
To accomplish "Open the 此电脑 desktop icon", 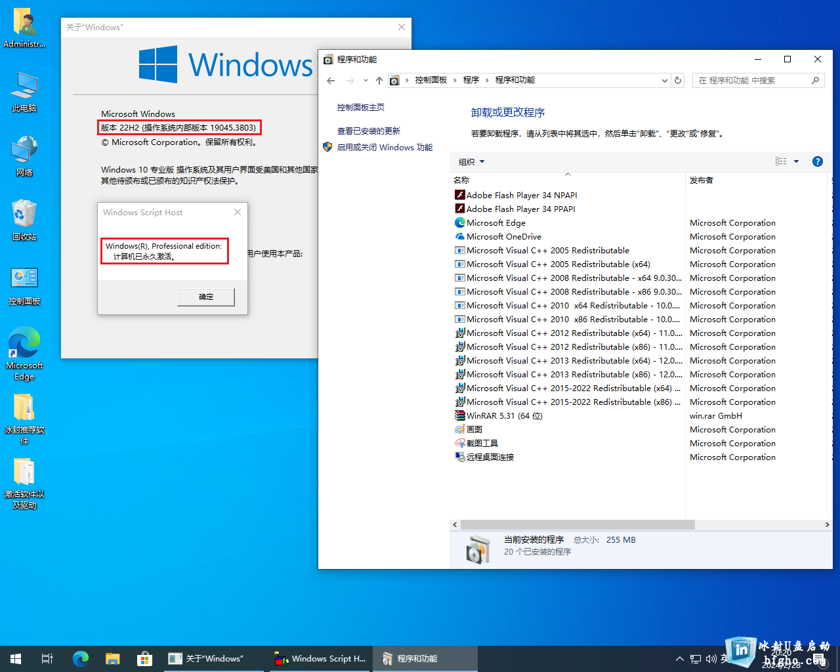I will pyautogui.click(x=24, y=92).
